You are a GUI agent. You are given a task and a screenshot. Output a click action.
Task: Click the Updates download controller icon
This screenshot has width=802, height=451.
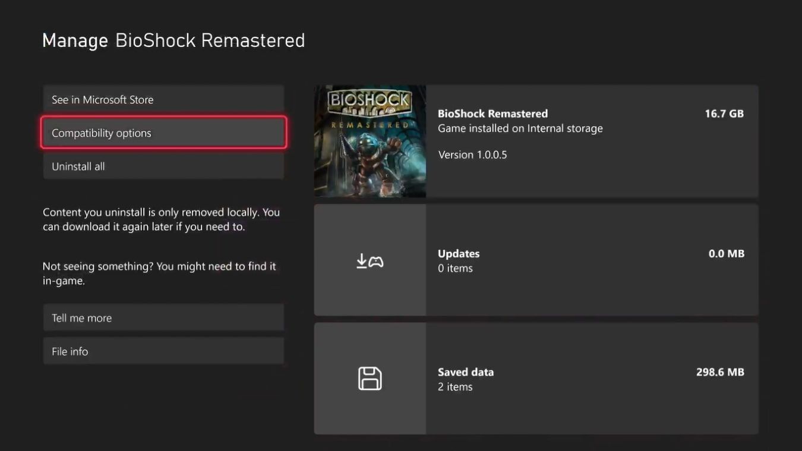point(370,261)
